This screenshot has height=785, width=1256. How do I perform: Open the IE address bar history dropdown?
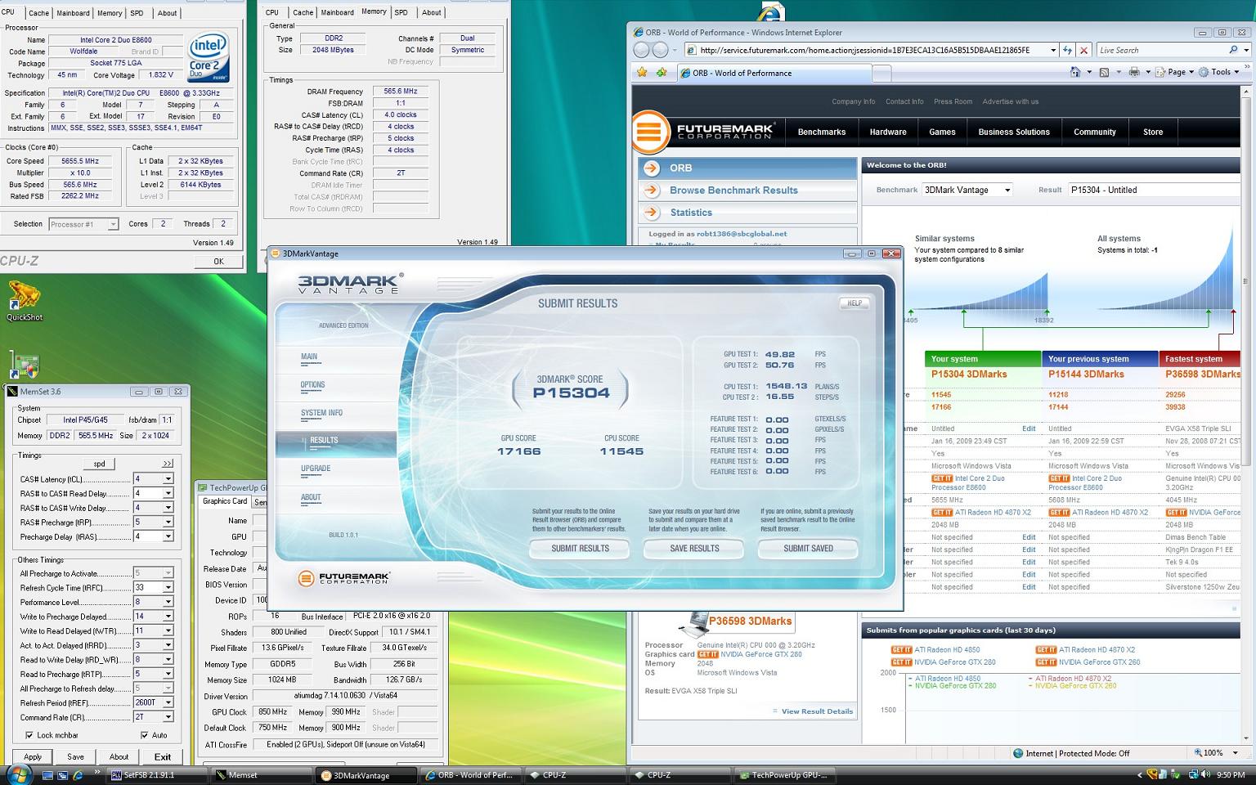(x=1052, y=50)
